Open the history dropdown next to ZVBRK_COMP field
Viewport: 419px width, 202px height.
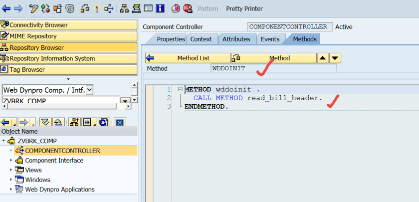pyautogui.click(x=124, y=101)
